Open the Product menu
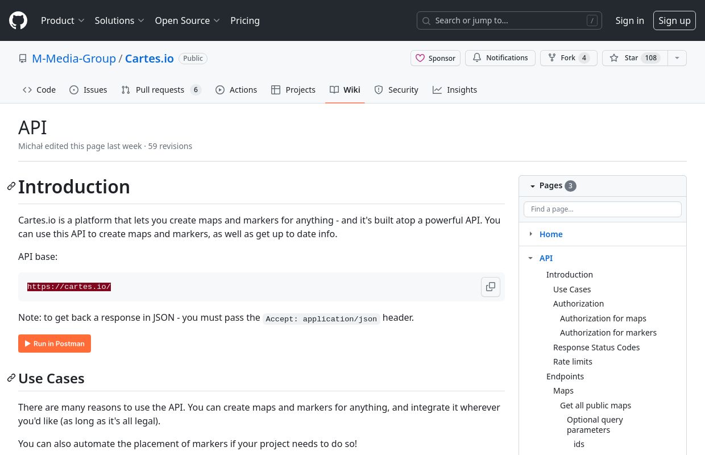 63,20
